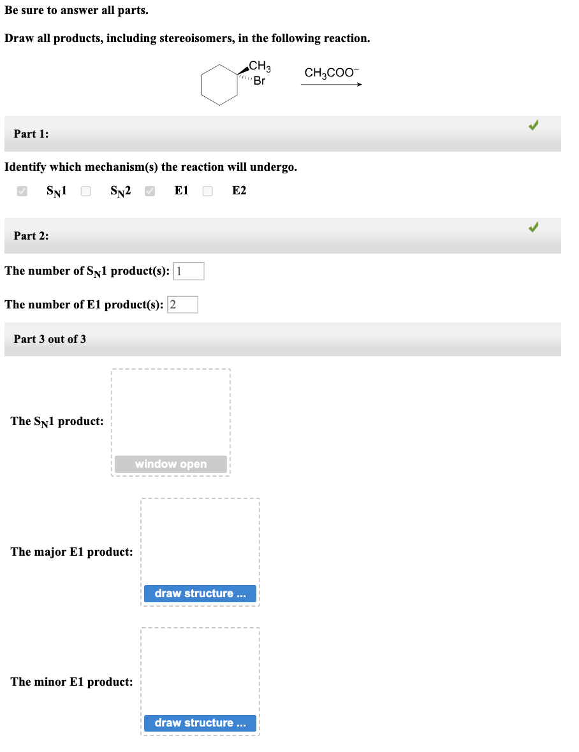Click the SN1 label next to its checkbox
The image size is (579, 752).
(56, 190)
